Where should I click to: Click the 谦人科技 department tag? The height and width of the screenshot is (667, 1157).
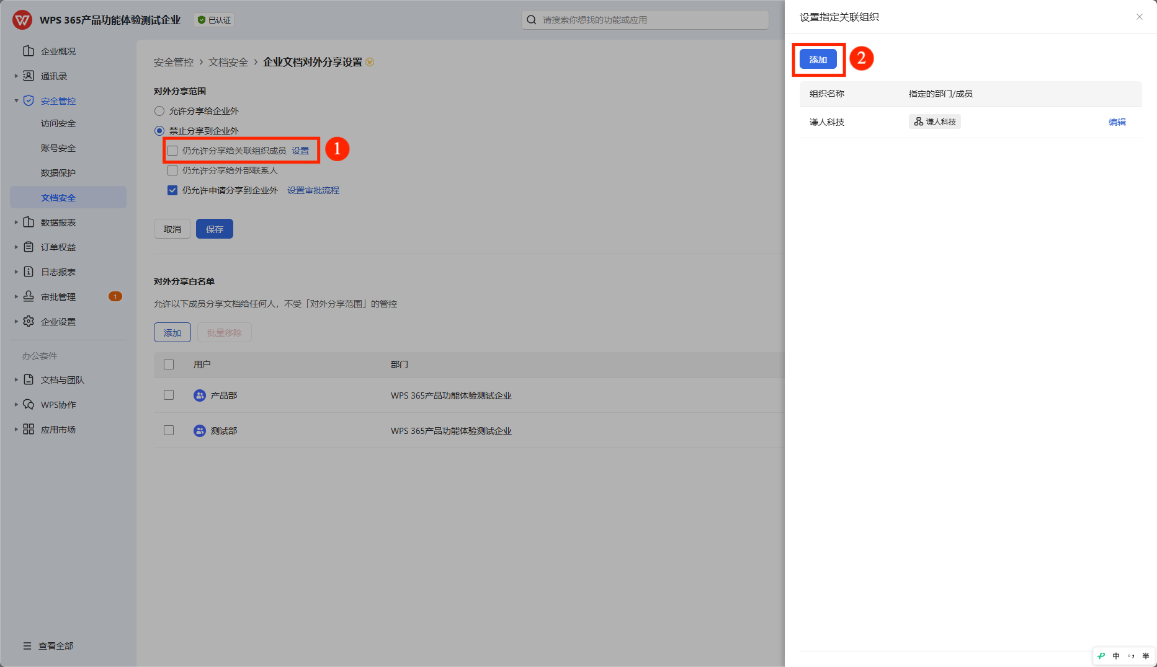click(935, 121)
